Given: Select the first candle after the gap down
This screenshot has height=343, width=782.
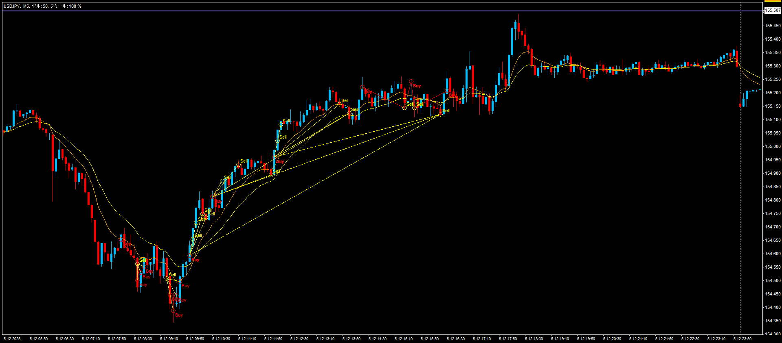Looking at the screenshot, I should click(740, 105).
